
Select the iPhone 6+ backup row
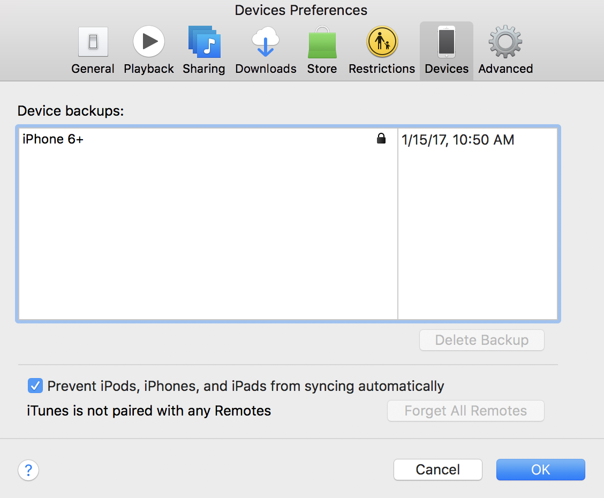tap(288, 139)
